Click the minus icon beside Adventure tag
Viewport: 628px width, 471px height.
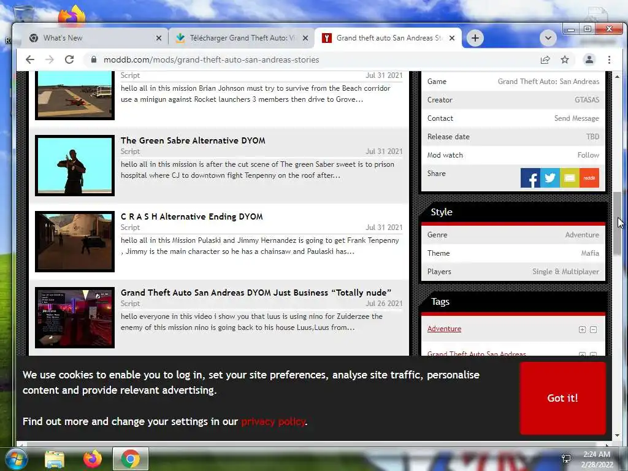[594, 329]
